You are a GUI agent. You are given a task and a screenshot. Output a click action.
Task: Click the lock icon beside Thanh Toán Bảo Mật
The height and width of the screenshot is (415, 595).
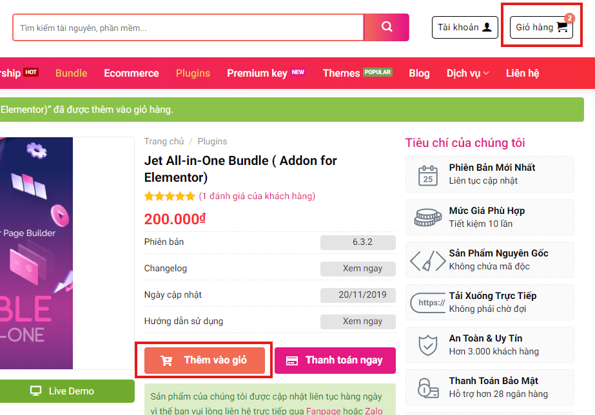(427, 387)
